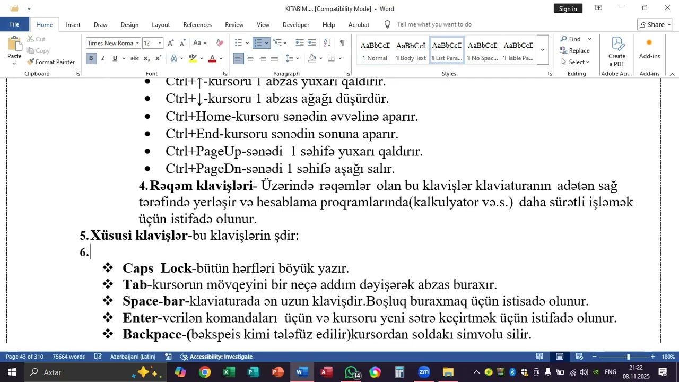Screen dimensions: 679x382
Task: Increase font size with Grow Font
Action: (170, 43)
